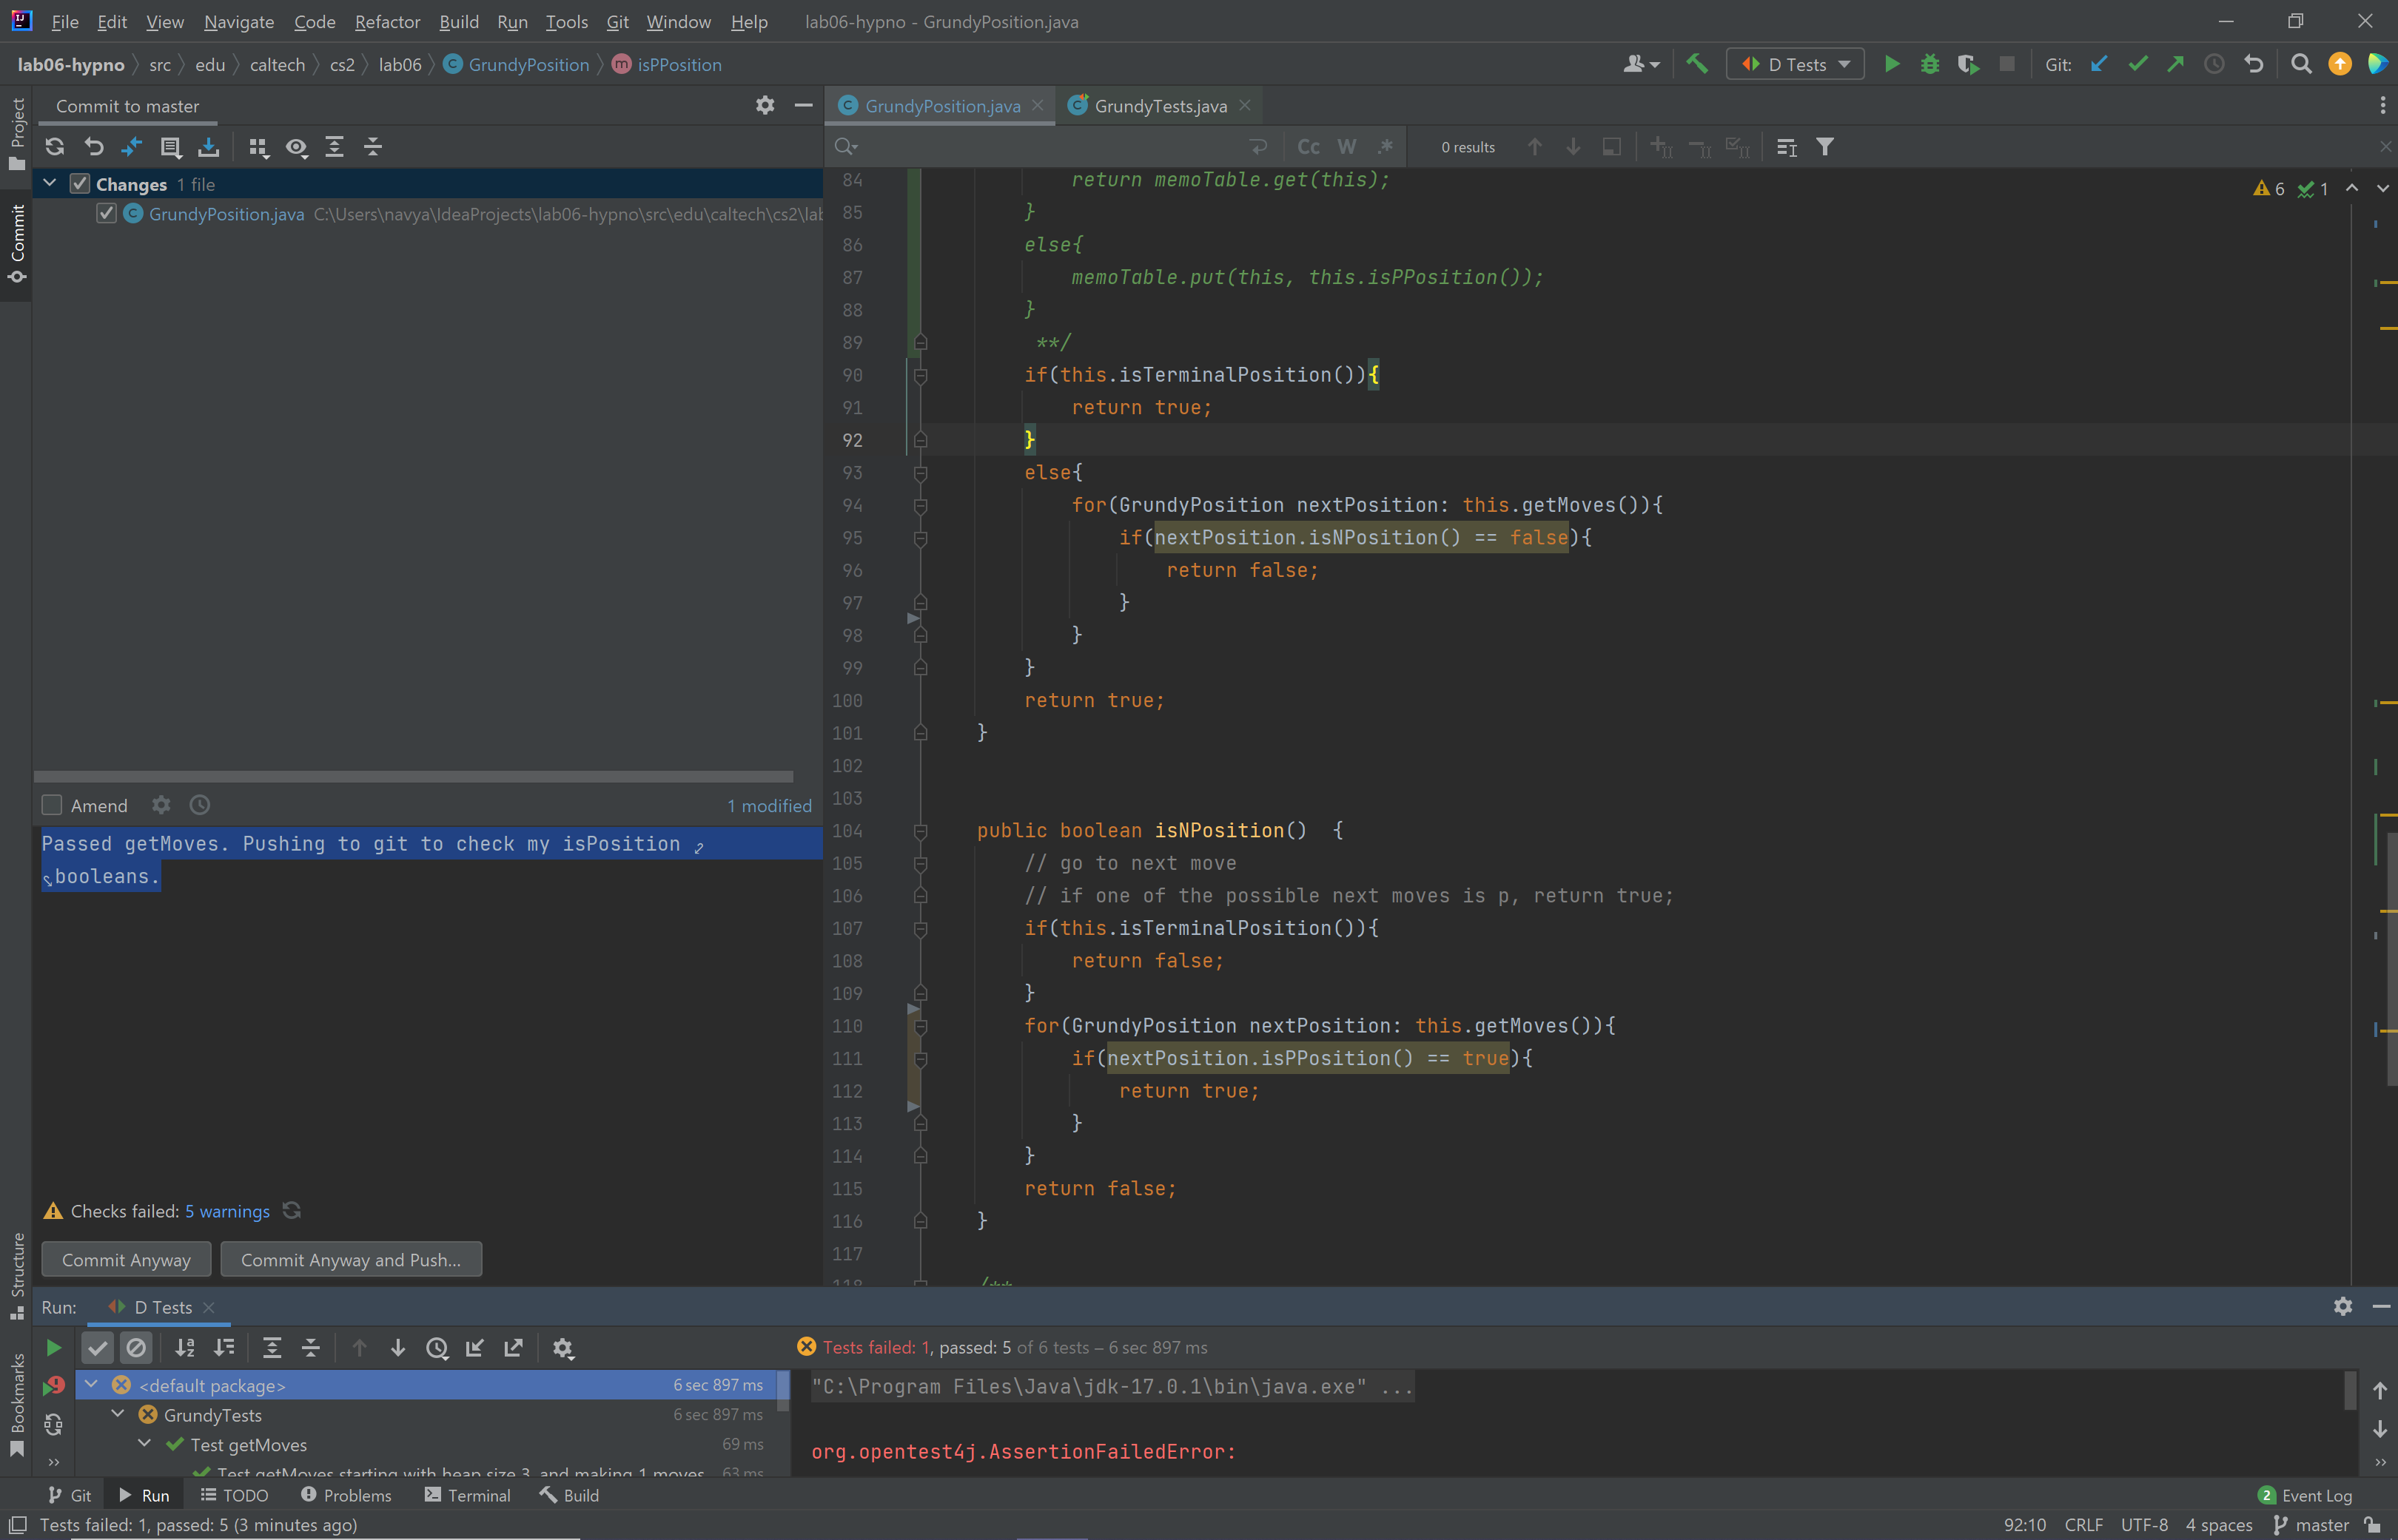Collapse the GrundyTests node in test results
Viewport: 2398px width, 1540px height.
coord(118,1414)
